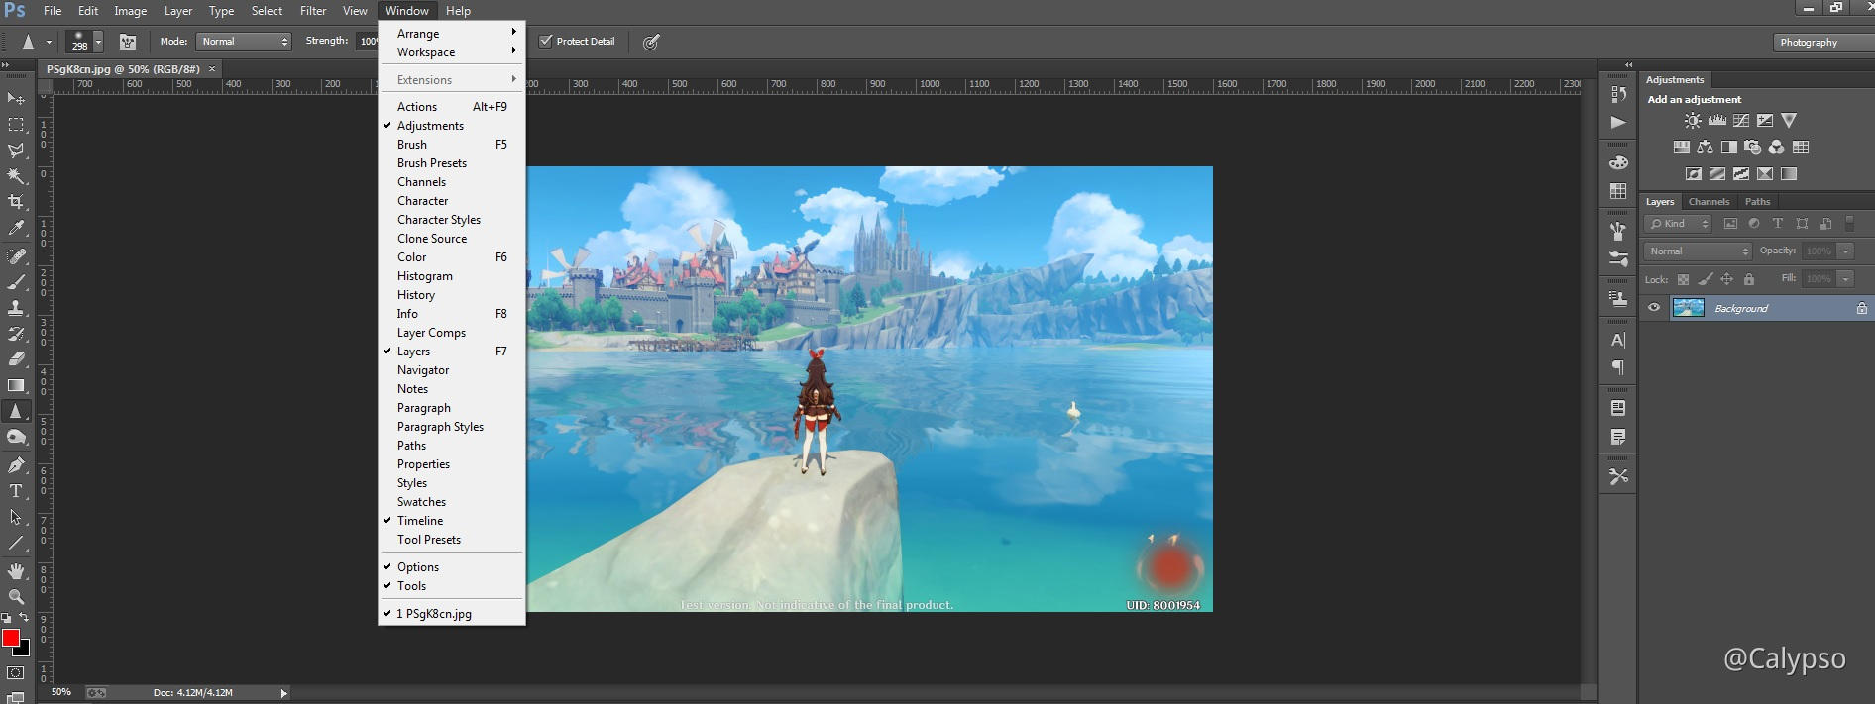Click the zoom percentage field 50%

[61, 692]
